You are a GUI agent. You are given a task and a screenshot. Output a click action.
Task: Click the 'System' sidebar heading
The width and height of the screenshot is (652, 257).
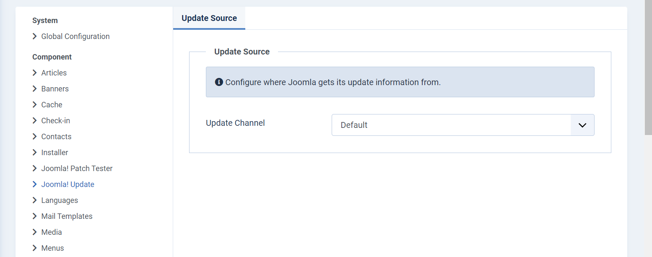point(45,21)
